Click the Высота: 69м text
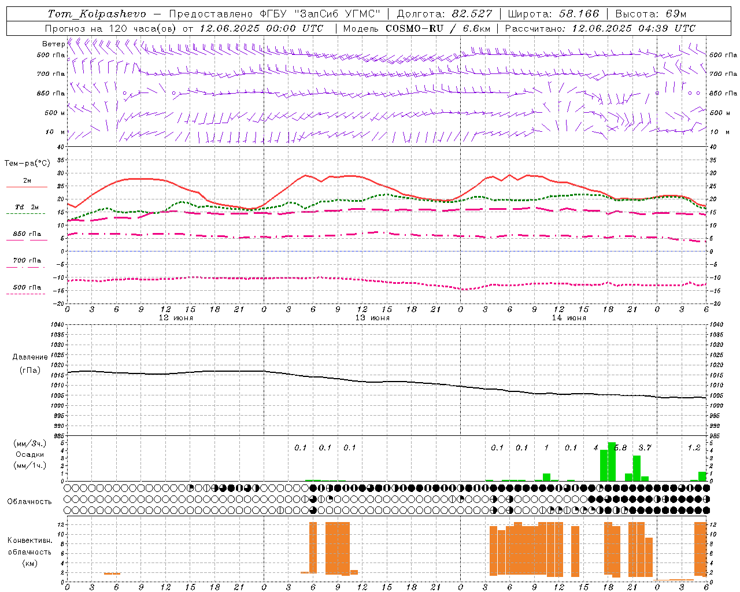The image size is (740, 592). [650, 14]
